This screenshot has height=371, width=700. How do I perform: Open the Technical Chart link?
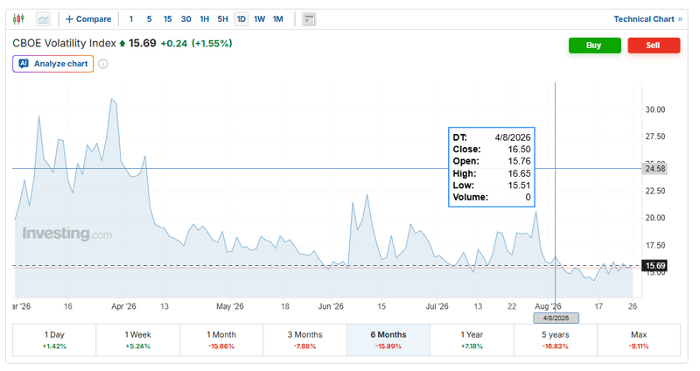coord(647,19)
